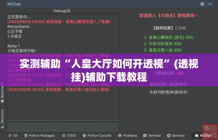The image size is (218, 140).
Task: Click the 欢迎进入【斗地主】游戏房间 heading
Action: point(168,15)
